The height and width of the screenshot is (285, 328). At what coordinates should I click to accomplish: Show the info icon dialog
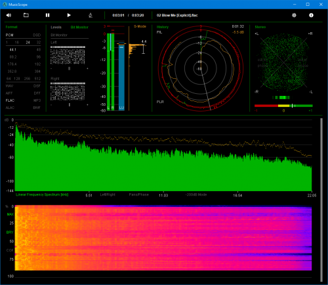pyautogui.click(x=311, y=15)
